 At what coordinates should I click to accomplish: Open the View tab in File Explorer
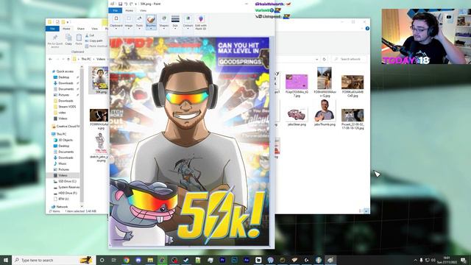click(x=94, y=29)
